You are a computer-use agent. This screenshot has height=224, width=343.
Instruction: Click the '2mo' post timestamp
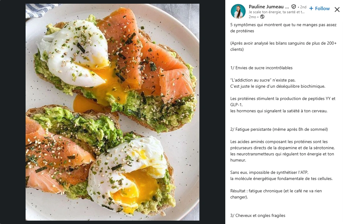coord(252,17)
